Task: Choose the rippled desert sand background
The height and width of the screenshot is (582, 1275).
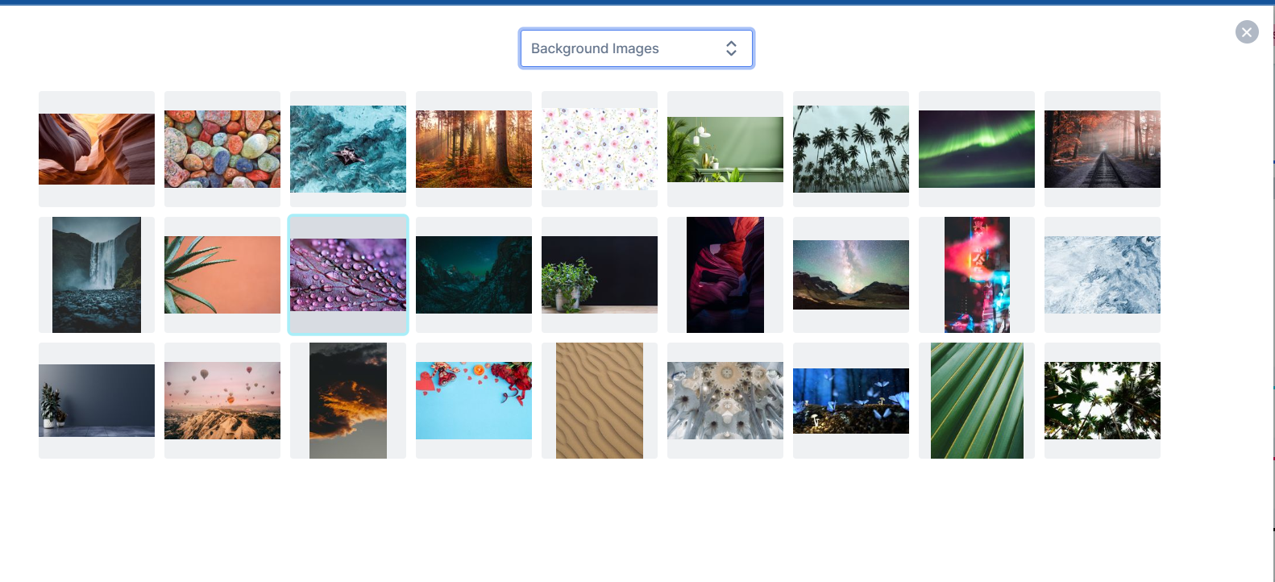Action: pyautogui.click(x=600, y=401)
